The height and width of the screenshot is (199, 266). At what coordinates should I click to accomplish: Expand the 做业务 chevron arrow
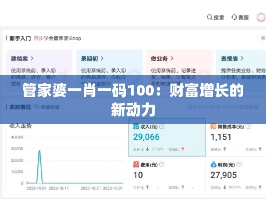(x=172, y=59)
